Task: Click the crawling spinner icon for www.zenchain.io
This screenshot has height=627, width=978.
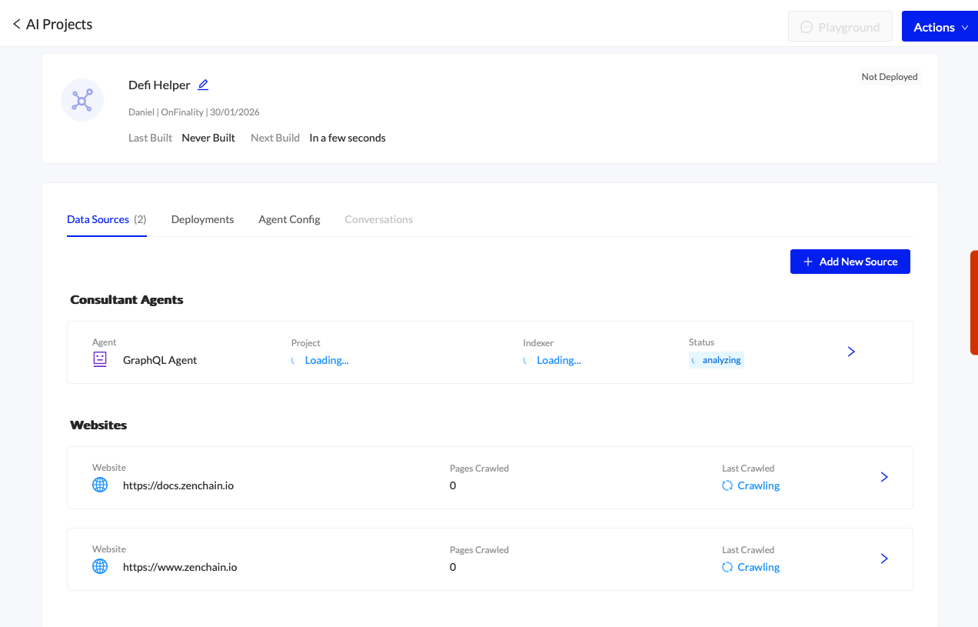Action: (x=727, y=567)
